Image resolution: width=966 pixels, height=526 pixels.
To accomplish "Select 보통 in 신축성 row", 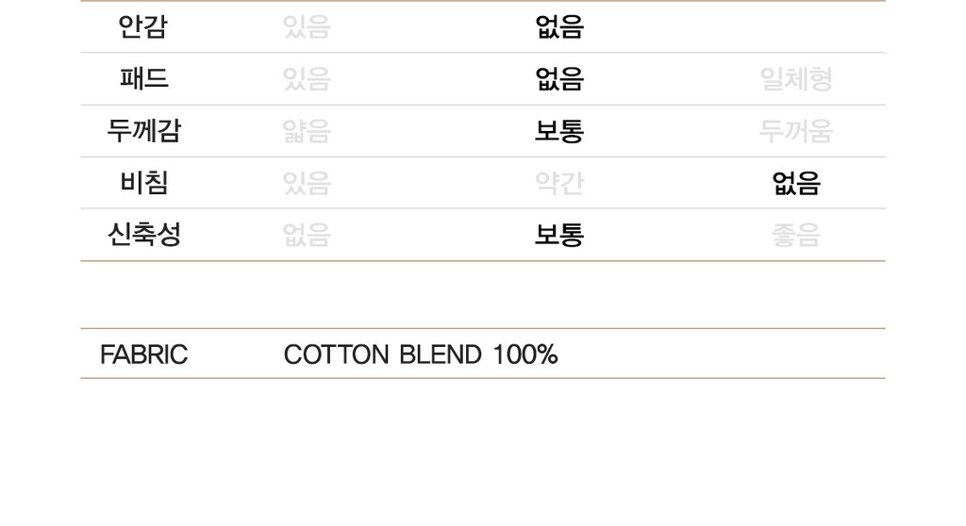I will 559,235.
